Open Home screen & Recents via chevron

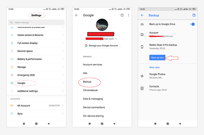(63, 35)
